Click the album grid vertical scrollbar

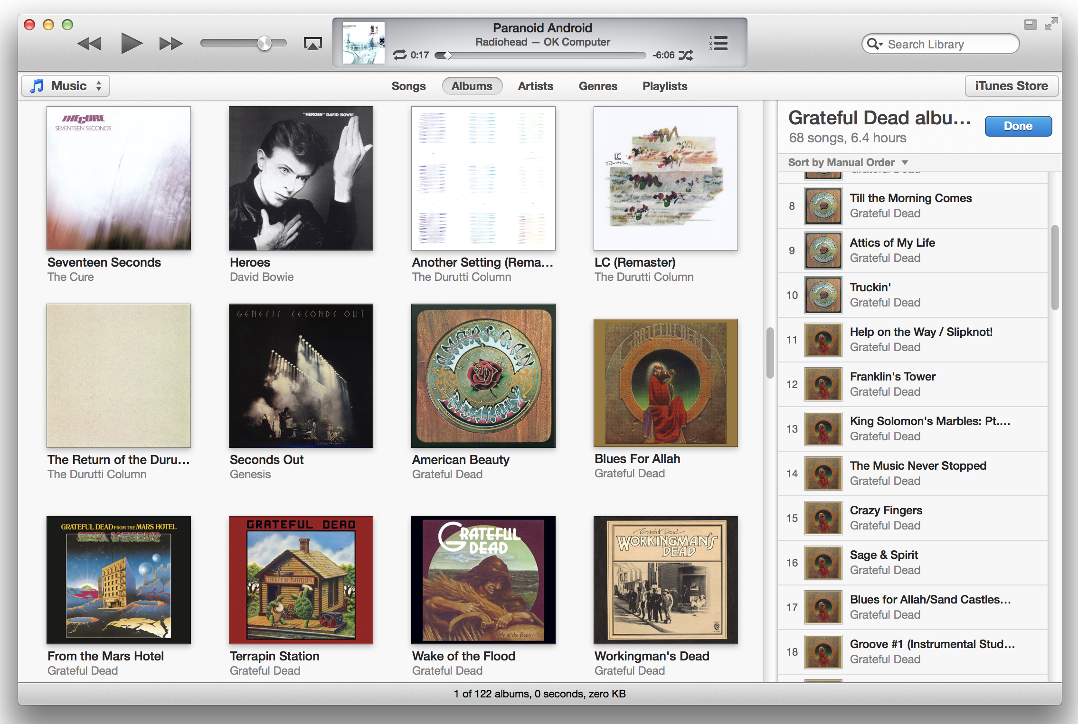click(770, 353)
